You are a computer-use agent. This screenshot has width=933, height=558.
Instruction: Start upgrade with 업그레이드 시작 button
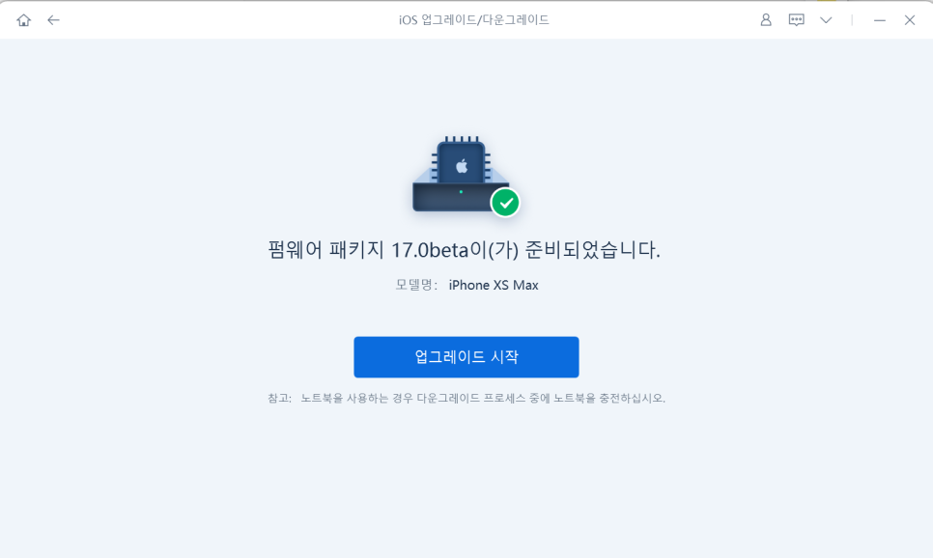(x=466, y=357)
